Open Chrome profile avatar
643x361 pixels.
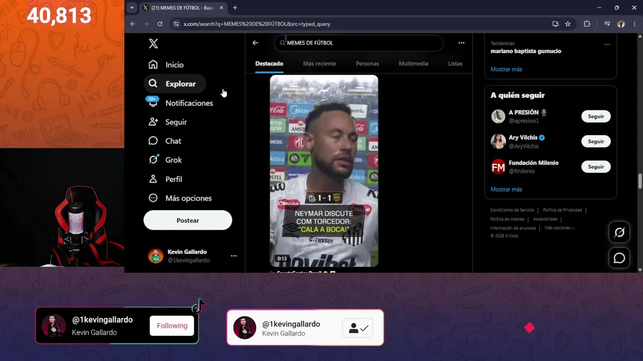621,24
